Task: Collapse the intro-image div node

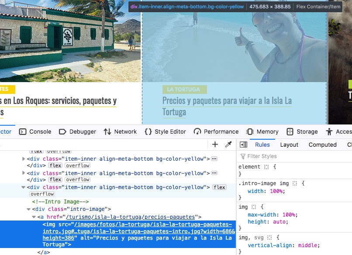Action: pyautogui.click(x=29, y=209)
